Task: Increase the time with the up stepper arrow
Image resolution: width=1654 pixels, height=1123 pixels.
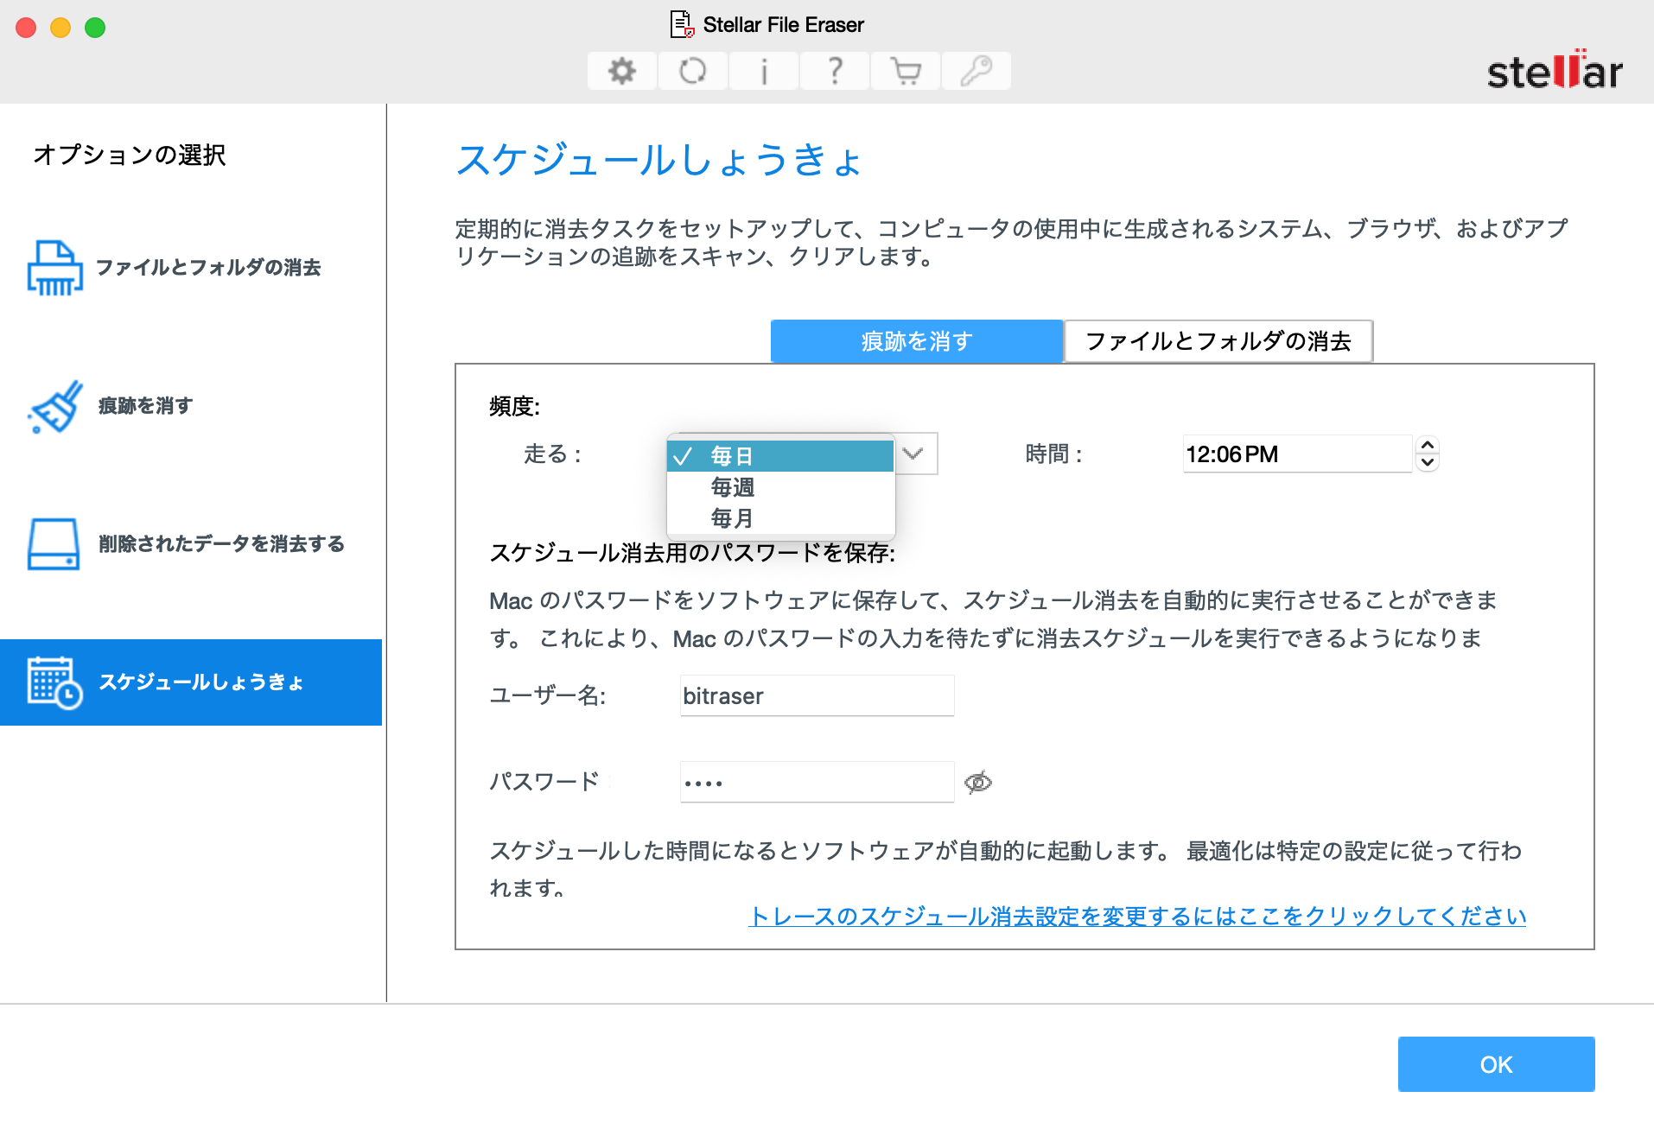Action: tap(1428, 446)
